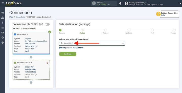Expand the account dropdown chevron
182x93 pixels.
180,3
